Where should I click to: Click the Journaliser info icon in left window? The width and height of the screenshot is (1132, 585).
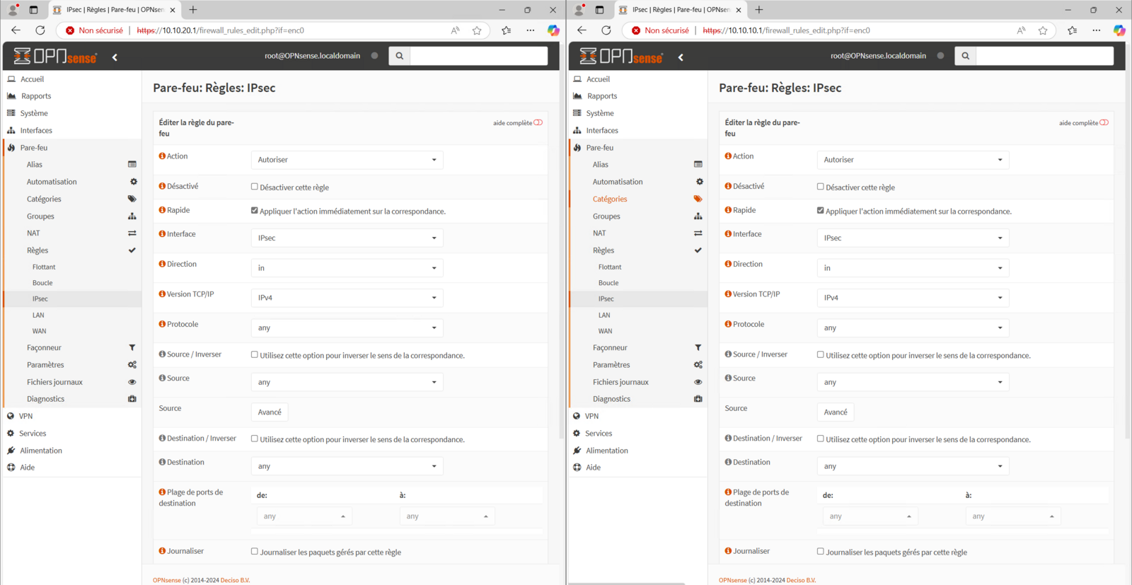(x=162, y=551)
